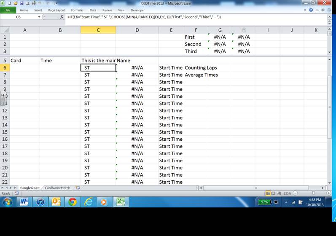Click the Windows Start orb
The width and height of the screenshot is (336, 236).
(8, 202)
